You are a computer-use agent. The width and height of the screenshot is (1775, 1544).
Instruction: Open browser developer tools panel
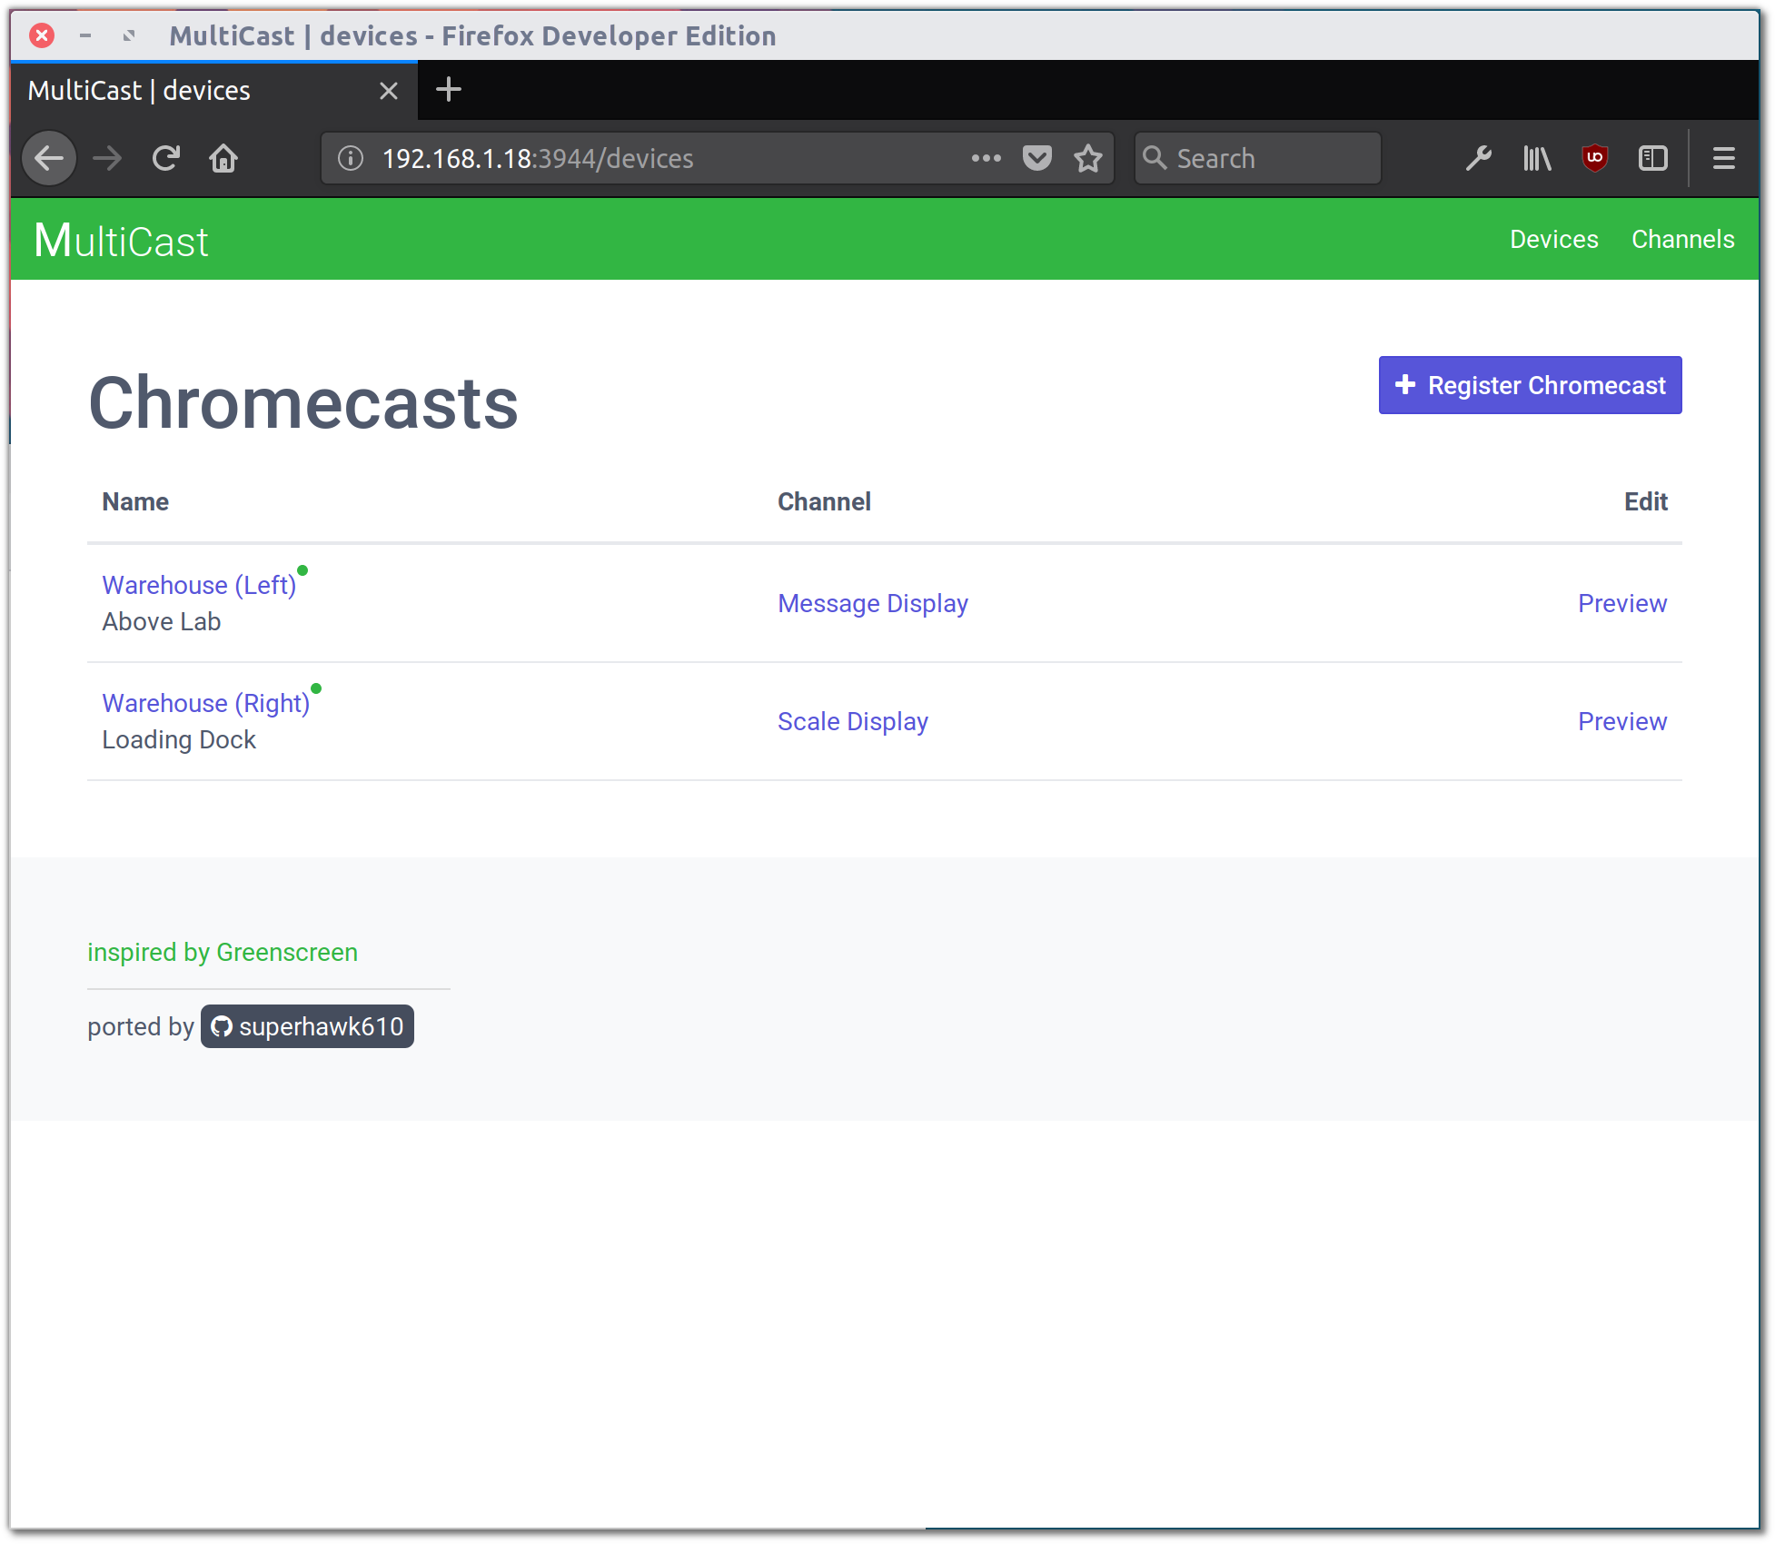pos(1479,157)
